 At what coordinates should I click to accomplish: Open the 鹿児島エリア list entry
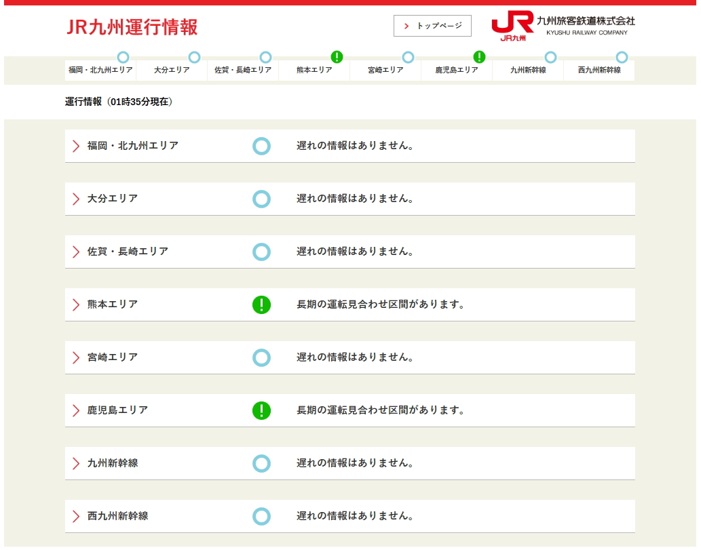click(350, 410)
